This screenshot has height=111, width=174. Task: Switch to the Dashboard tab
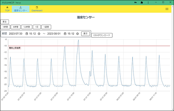[37, 9]
